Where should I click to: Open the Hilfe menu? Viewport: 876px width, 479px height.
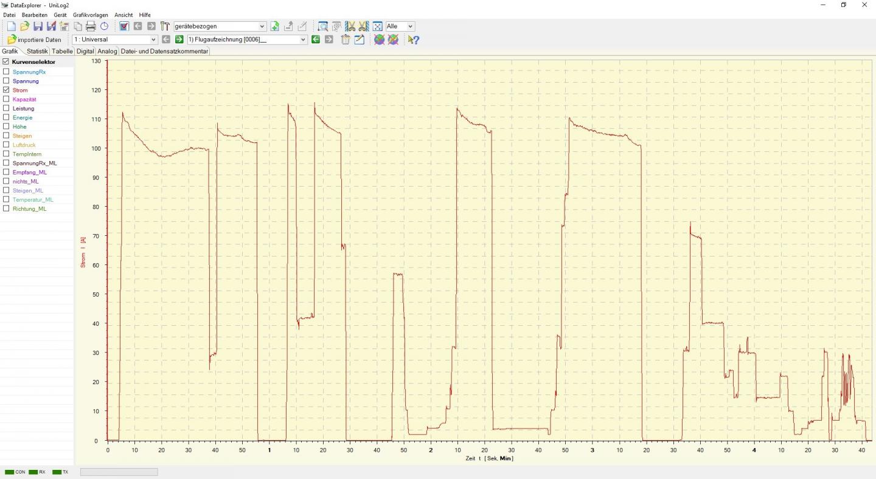(145, 15)
